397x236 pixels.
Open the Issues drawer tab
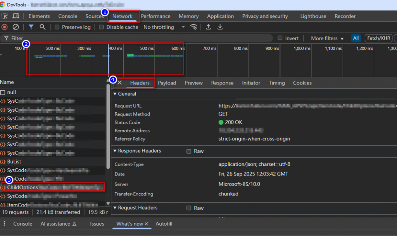pos(97,224)
